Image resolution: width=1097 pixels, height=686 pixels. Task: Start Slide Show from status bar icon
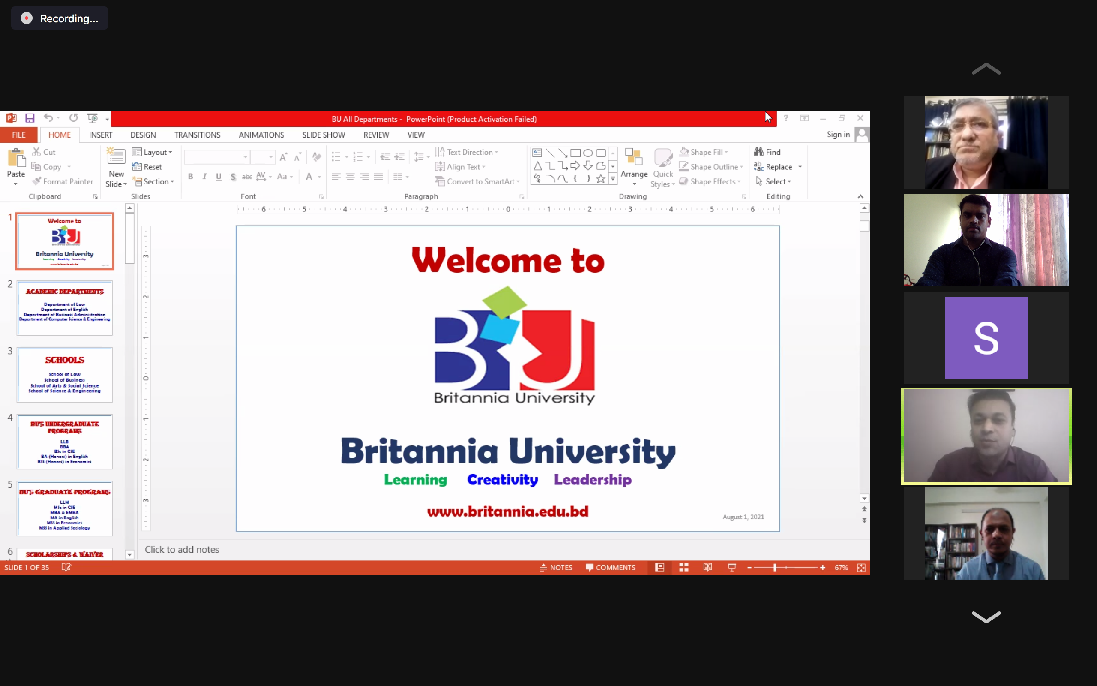pos(731,568)
